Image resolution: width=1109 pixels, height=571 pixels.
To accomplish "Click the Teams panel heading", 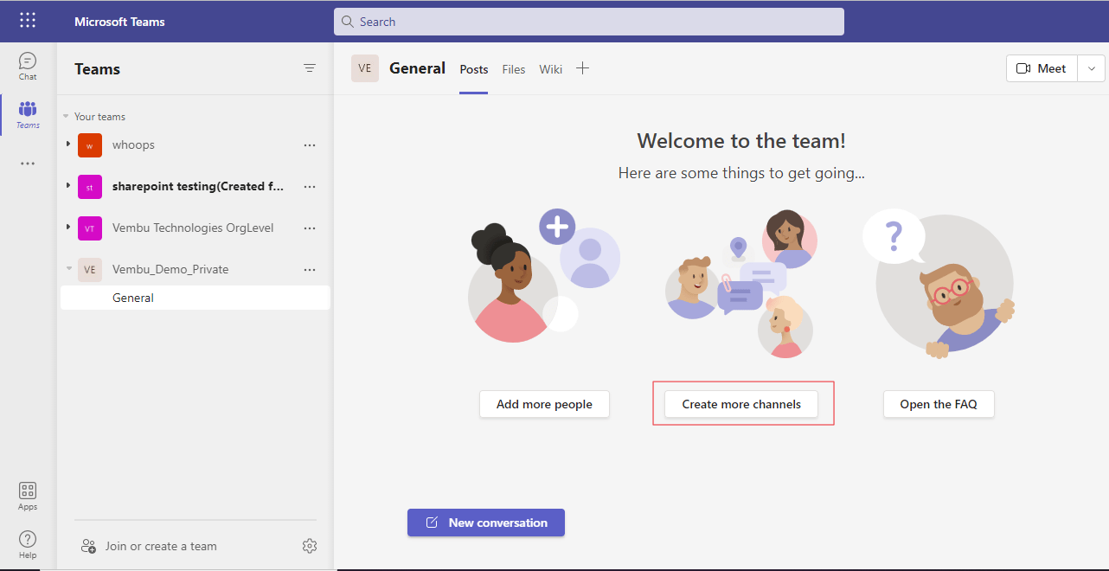I will coord(98,69).
